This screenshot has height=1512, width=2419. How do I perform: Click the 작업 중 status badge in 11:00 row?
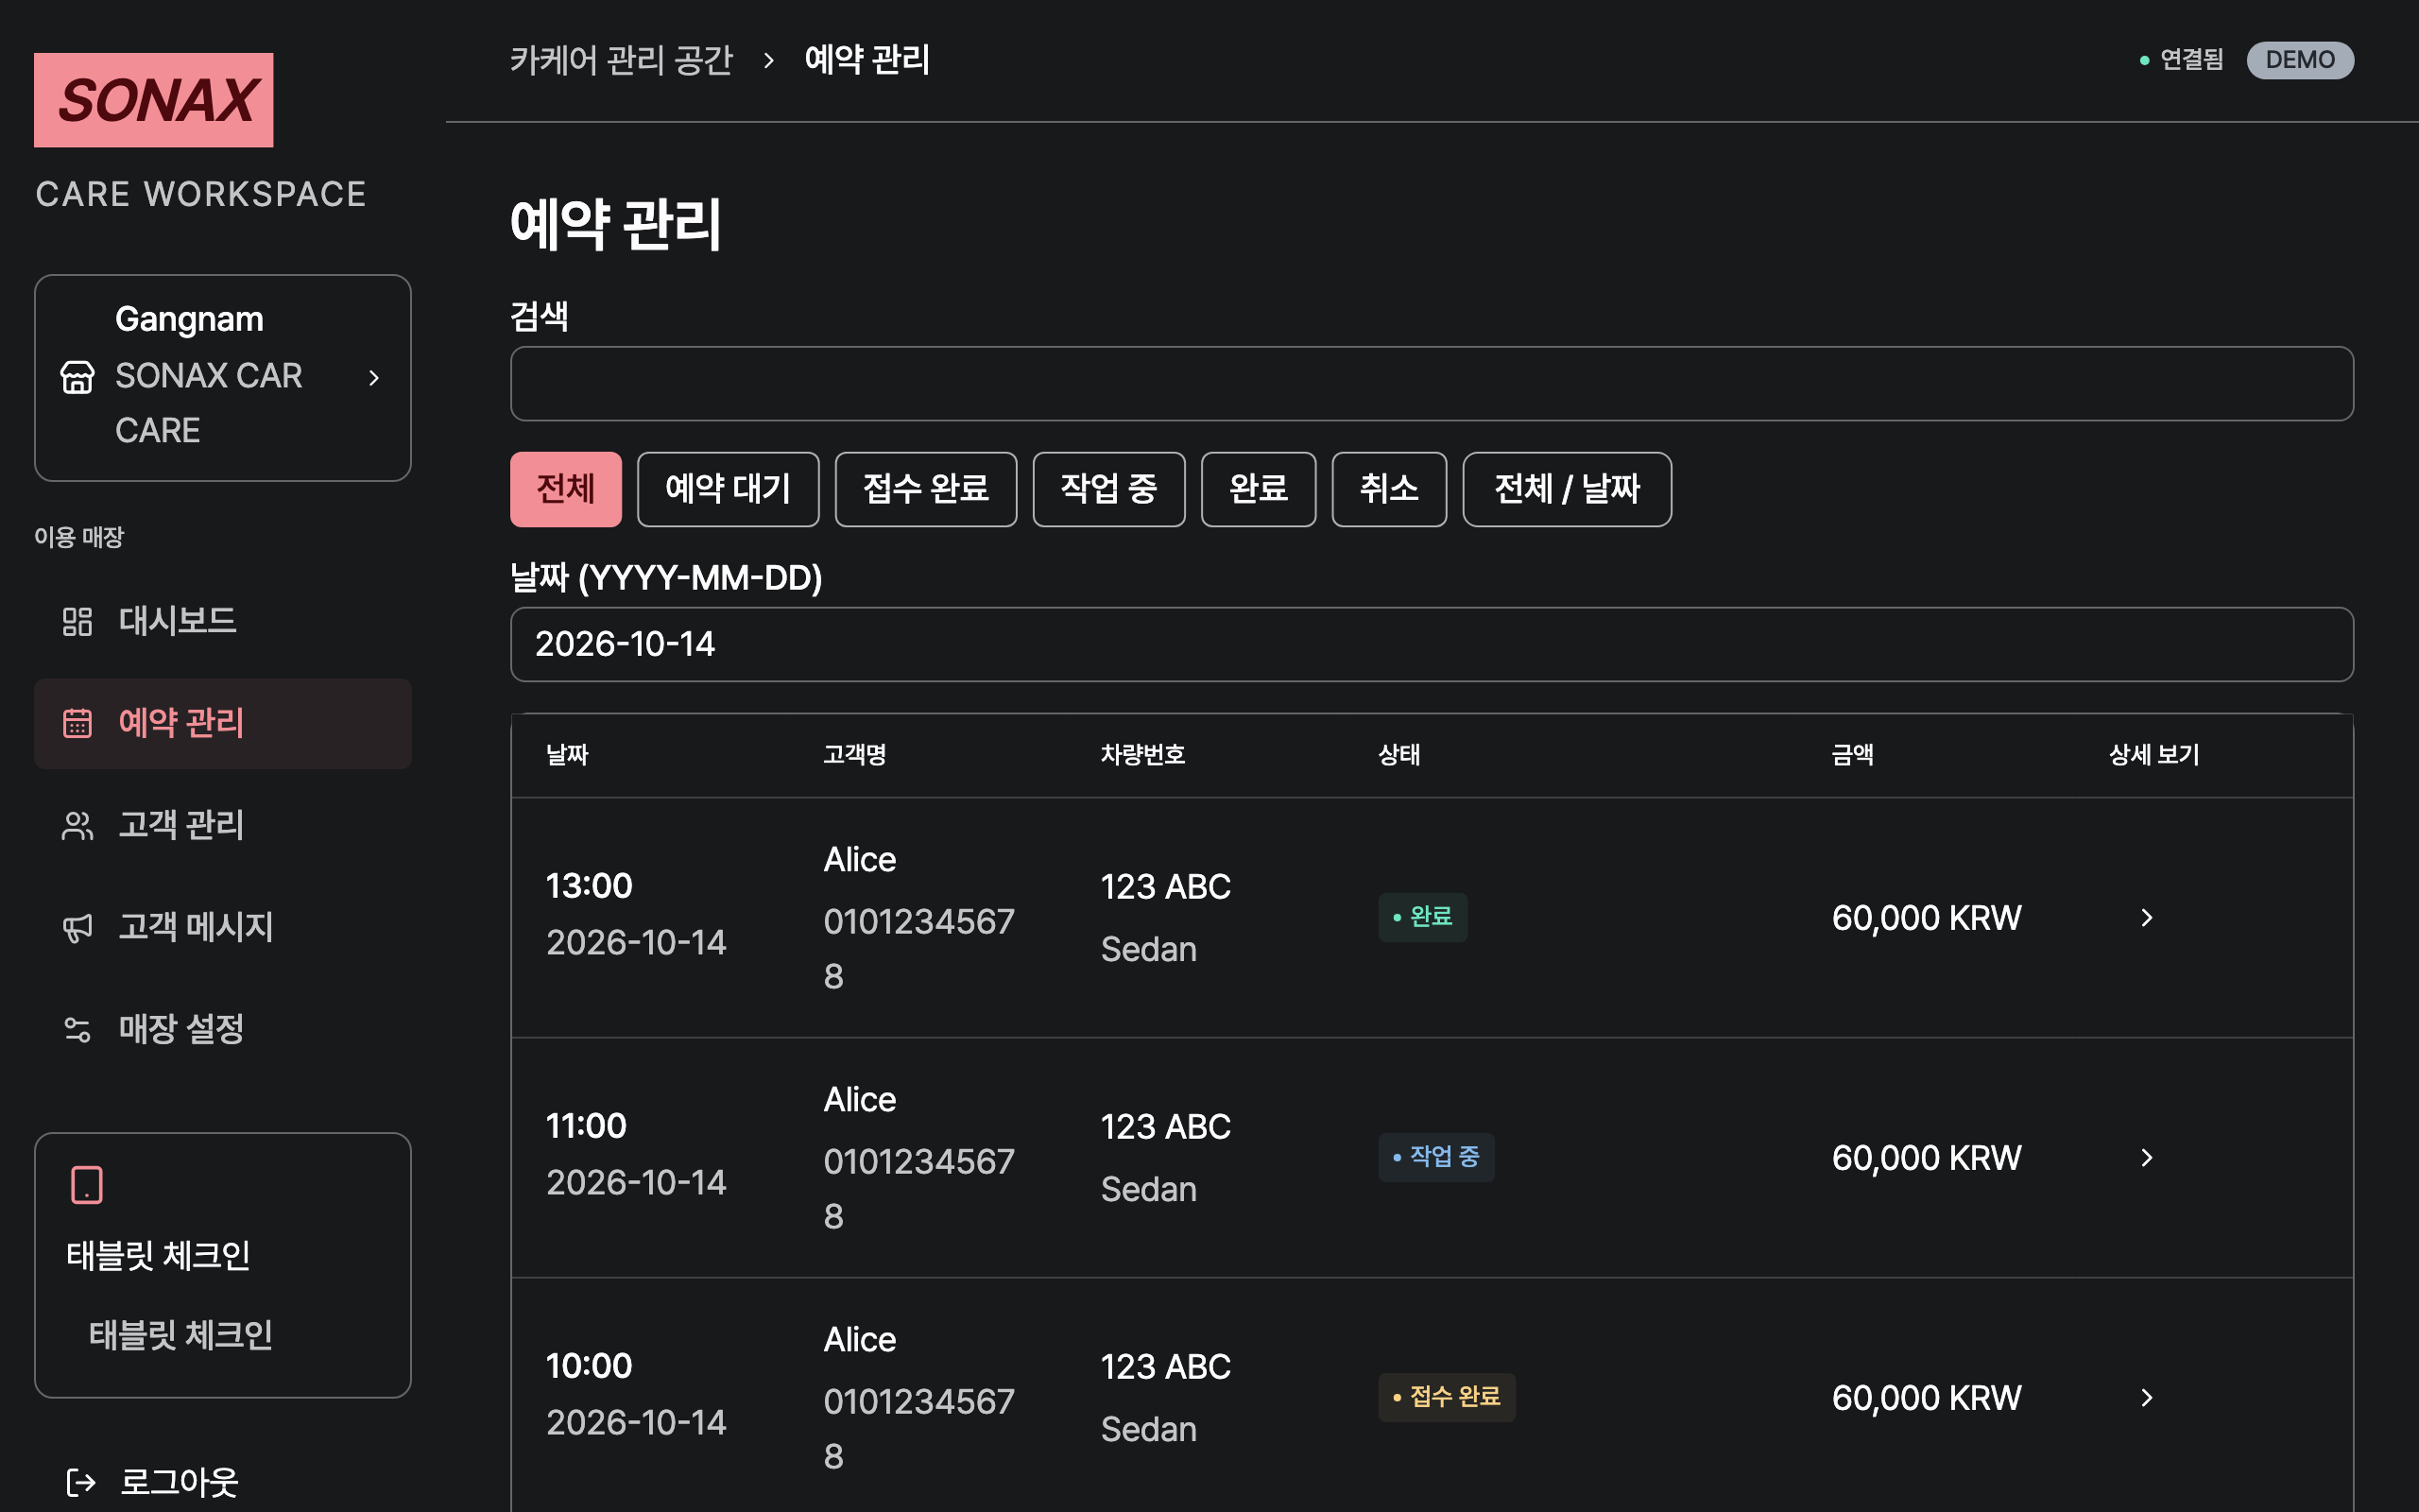[x=1436, y=1157]
